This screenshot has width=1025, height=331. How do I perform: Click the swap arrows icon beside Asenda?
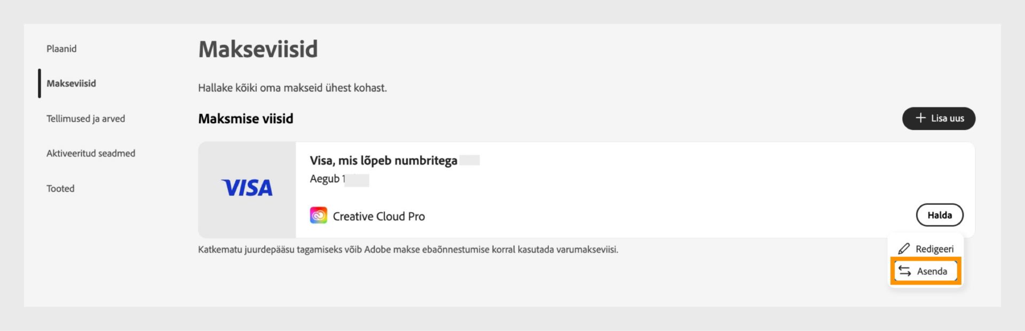pyautogui.click(x=904, y=271)
